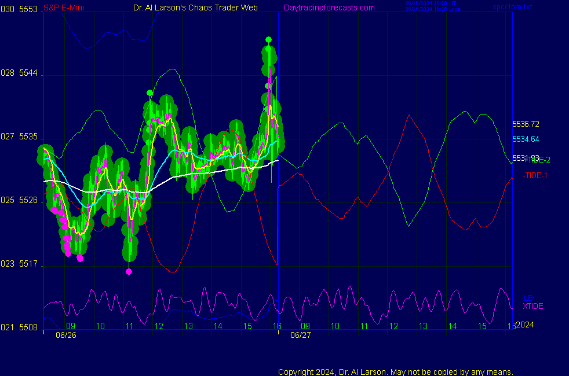Click the 06/26 date label on time axis
The image size is (569, 376).
tap(66, 335)
